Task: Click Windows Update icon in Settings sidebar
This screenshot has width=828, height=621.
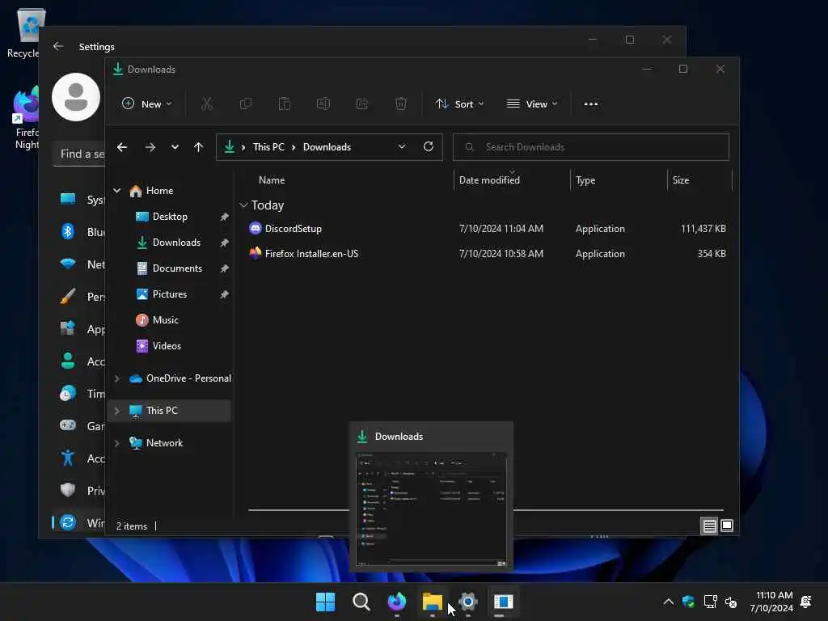Action: pyautogui.click(x=68, y=522)
